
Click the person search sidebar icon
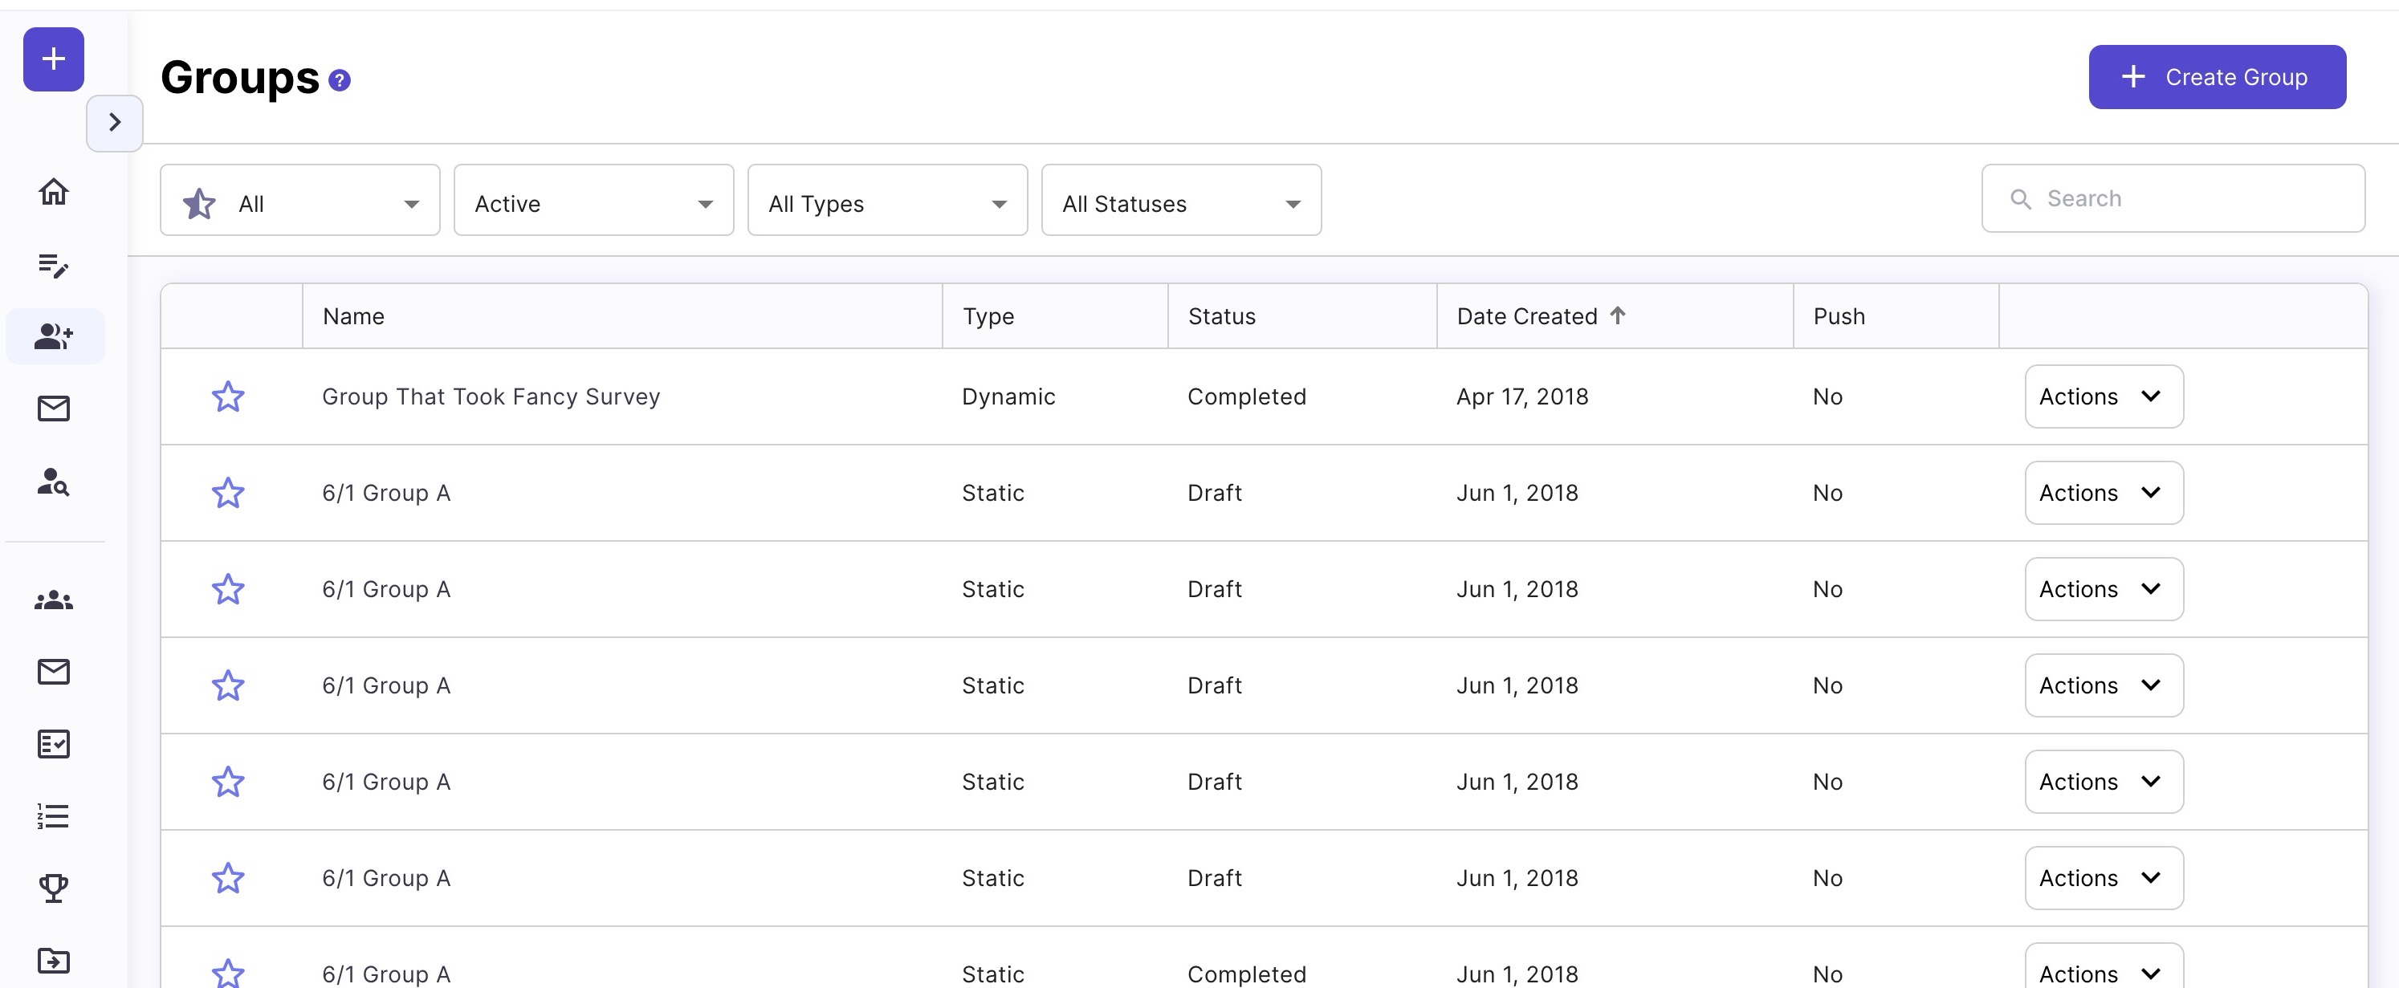click(x=53, y=482)
